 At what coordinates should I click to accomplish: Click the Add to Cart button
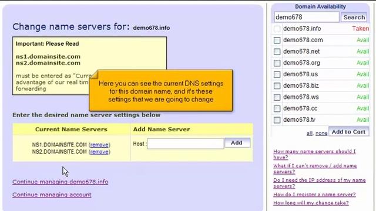(x=348, y=131)
